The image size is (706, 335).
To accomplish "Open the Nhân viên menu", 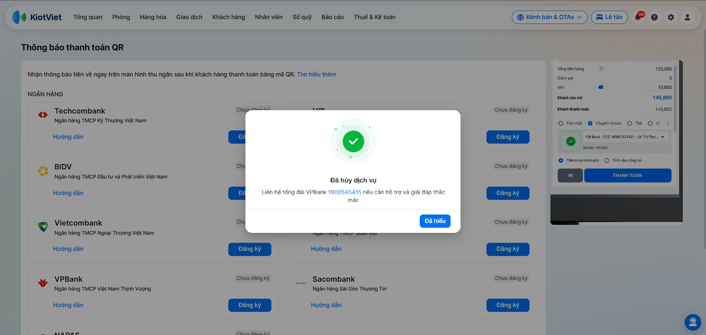I will [x=269, y=17].
